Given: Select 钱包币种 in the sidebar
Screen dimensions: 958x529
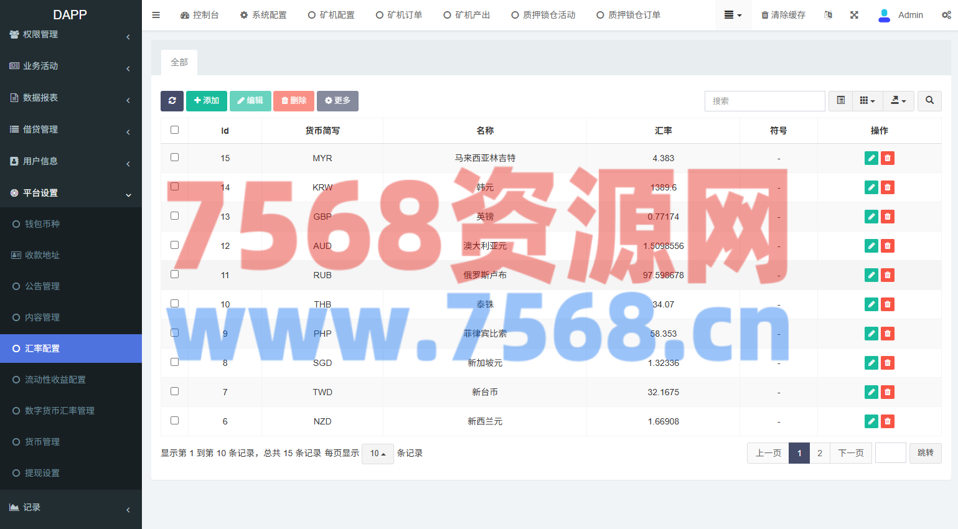Looking at the screenshot, I should (x=42, y=224).
